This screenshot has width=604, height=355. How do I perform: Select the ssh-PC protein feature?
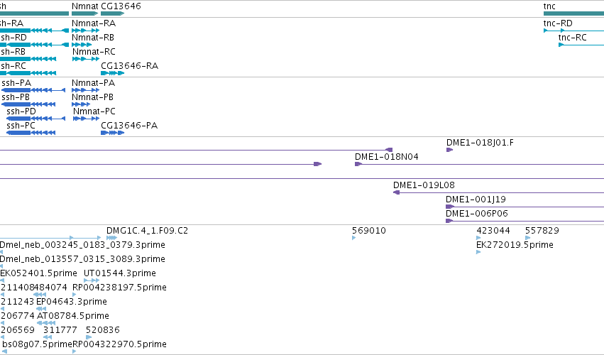click(x=31, y=133)
